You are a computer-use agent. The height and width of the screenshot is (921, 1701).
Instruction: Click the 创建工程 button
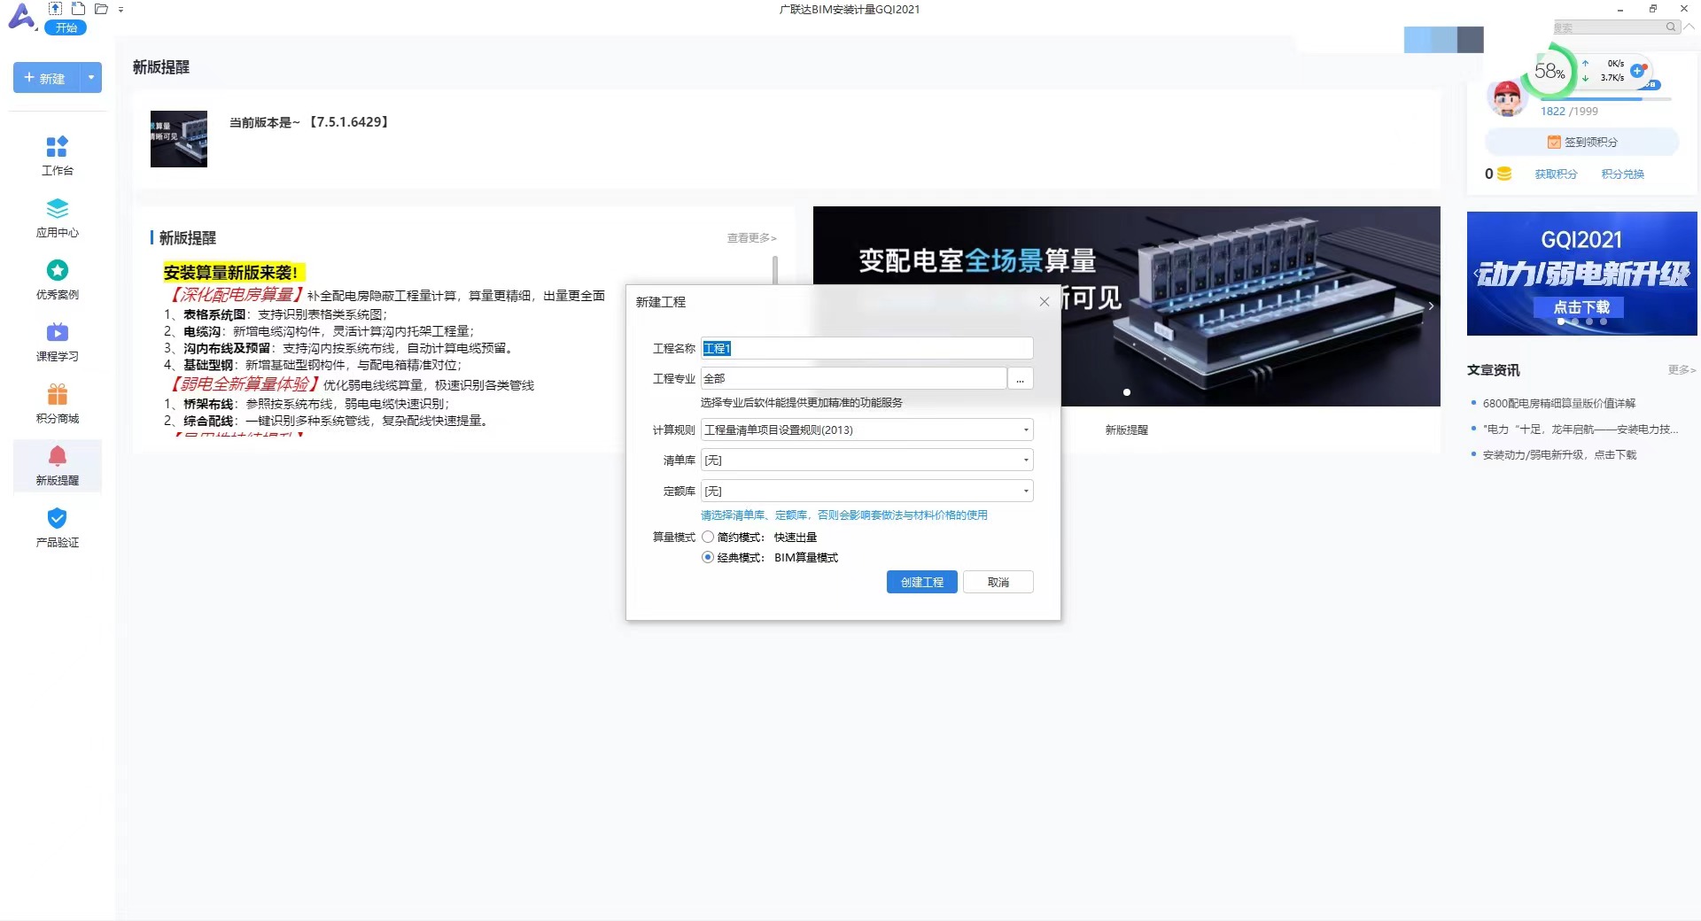tap(921, 582)
